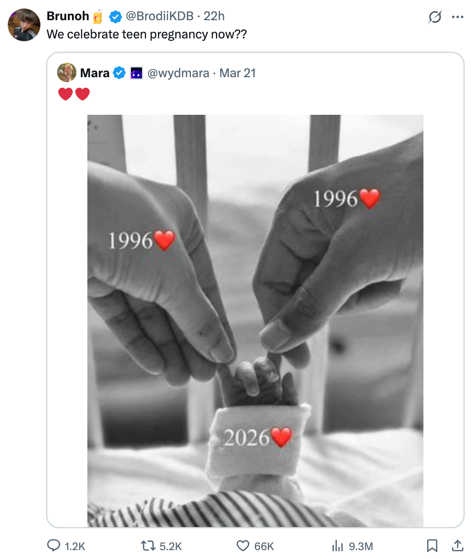Image resolution: width=476 pixels, height=559 pixels.
Task: Click the 22h timestamp link
Action: (214, 16)
